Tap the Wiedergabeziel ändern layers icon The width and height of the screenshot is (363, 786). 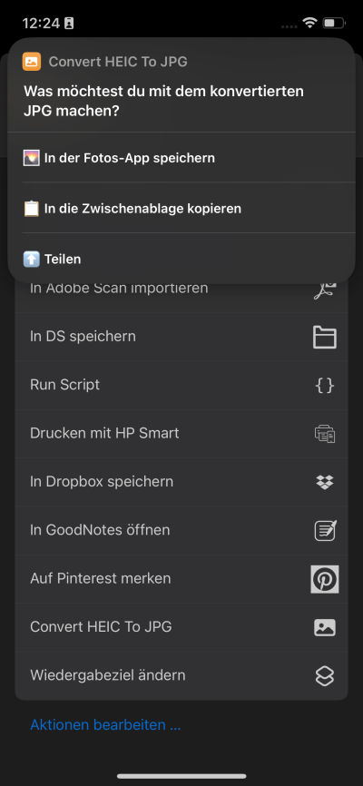(325, 675)
